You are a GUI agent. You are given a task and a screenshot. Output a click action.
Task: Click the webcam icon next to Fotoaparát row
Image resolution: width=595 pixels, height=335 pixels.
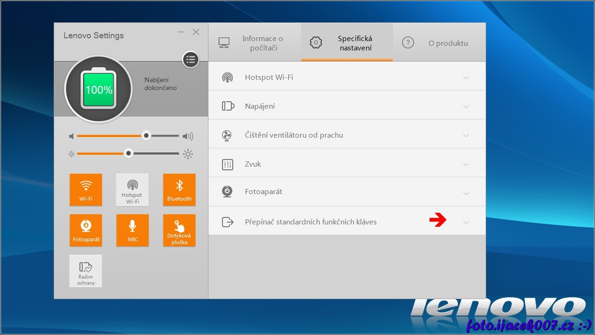click(227, 192)
